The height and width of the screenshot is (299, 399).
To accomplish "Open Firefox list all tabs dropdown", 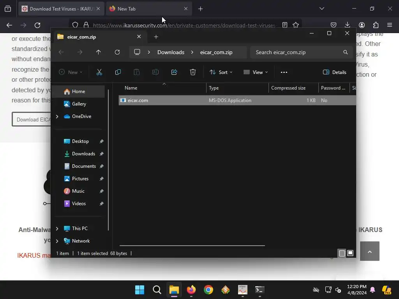I will pos(322,9).
